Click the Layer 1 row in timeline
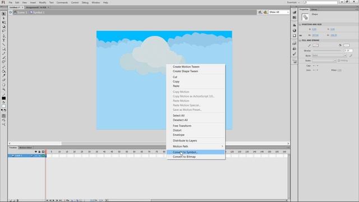The height and width of the screenshot is (202, 359). coord(26,156)
